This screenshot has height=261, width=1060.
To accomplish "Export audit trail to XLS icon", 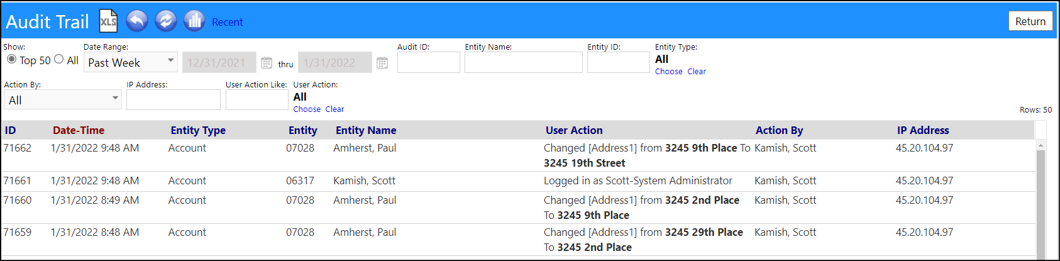I will 108,21.
